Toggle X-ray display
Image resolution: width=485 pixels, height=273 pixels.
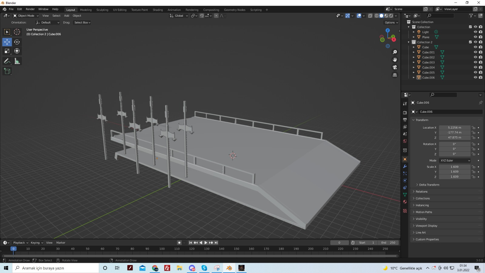(x=370, y=16)
